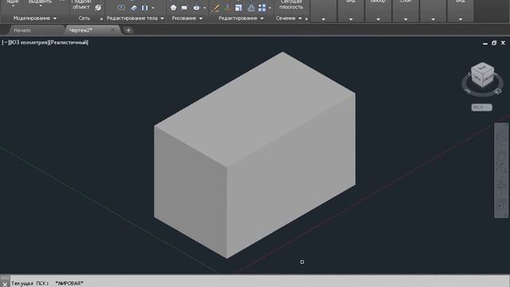This screenshot has width=510, height=287.
Task: Open dropdown next to ellipse drawing icon
Action: 205,8
